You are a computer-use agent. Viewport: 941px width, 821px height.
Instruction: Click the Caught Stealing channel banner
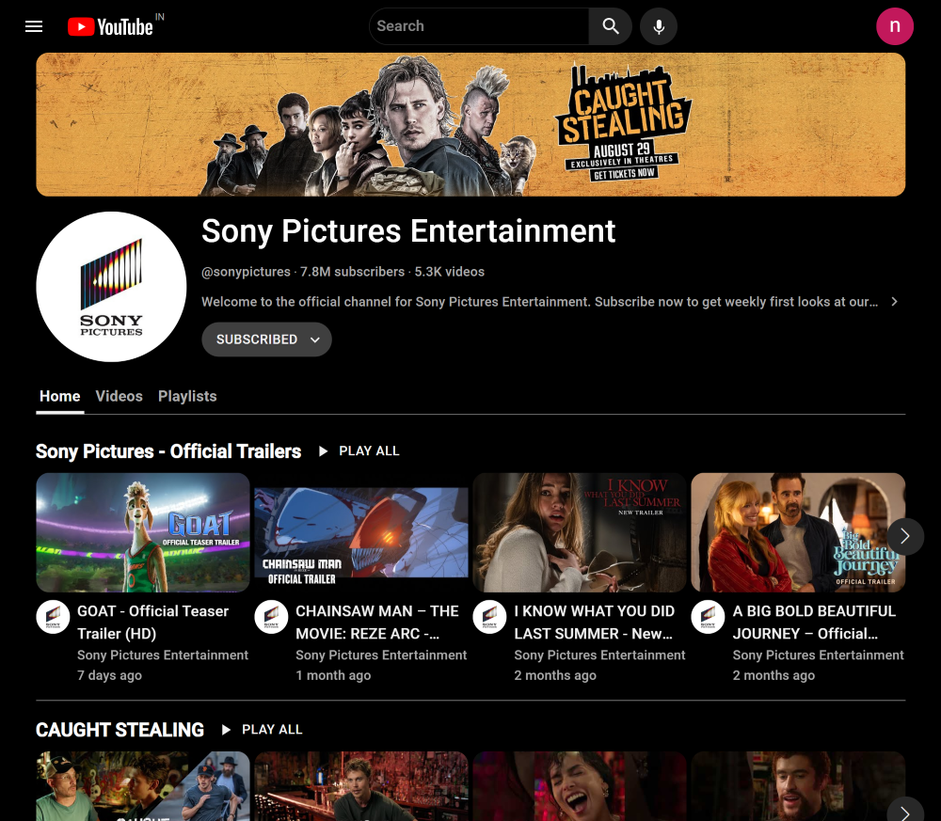[x=470, y=124]
